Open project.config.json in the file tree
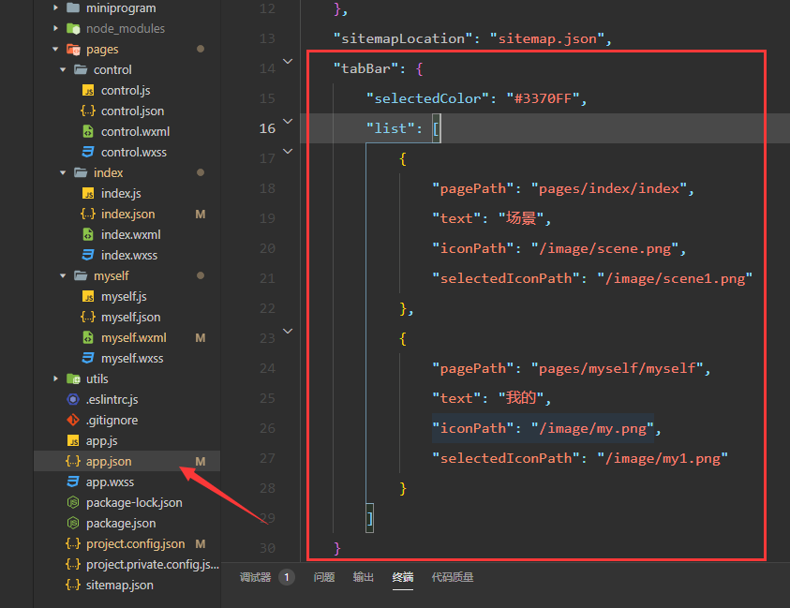The image size is (790, 608). pyautogui.click(x=135, y=544)
